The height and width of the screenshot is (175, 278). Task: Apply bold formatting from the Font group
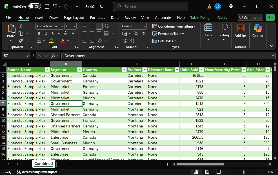[x=39, y=33]
